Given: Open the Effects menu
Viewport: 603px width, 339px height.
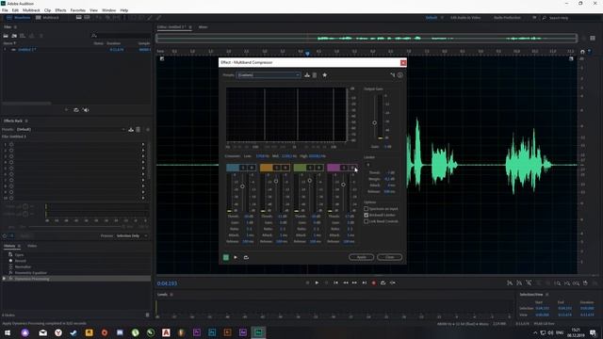Looking at the screenshot, I should [60, 10].
